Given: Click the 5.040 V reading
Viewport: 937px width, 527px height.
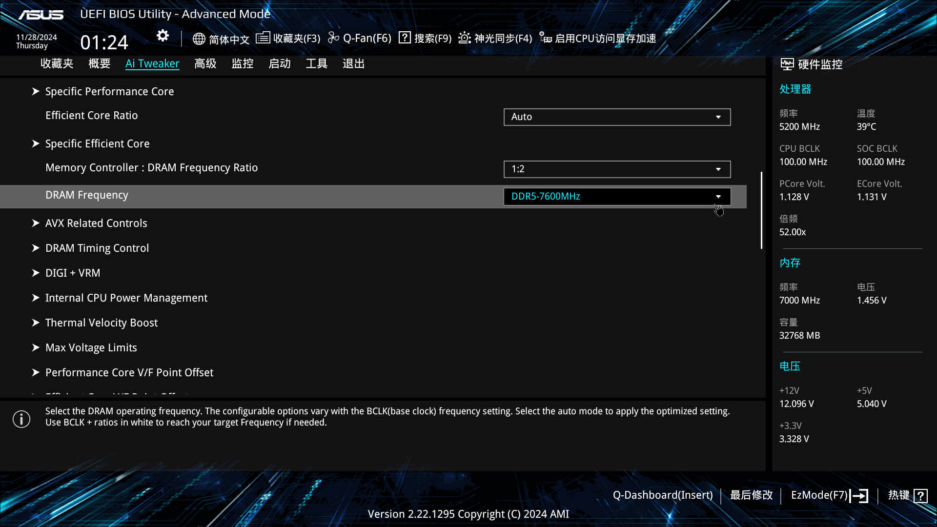Looking at the screenshot, I should 872,404.
